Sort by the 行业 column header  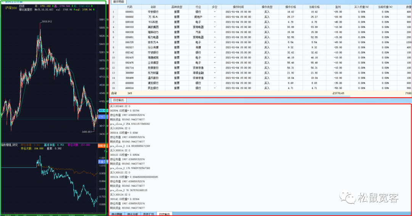198,7
